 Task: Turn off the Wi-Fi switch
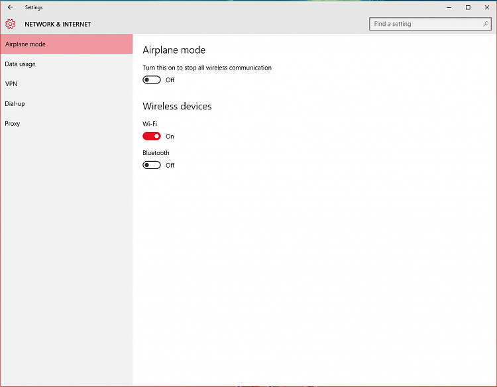tap(152, 136)
